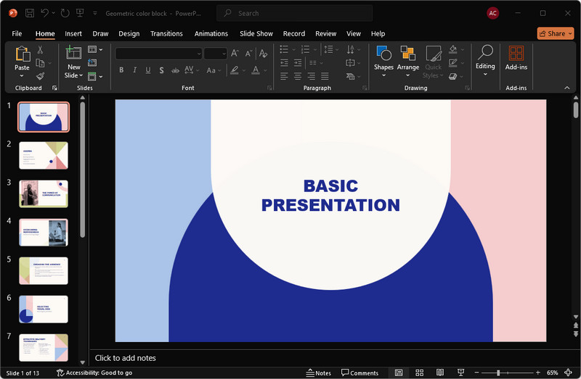Open Add-ins store
The height and width of the screenshot is (379, 581).
coord(516,58)
